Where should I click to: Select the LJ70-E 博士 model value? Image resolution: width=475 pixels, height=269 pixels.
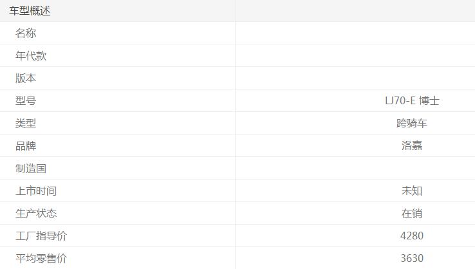click(412, 101)
